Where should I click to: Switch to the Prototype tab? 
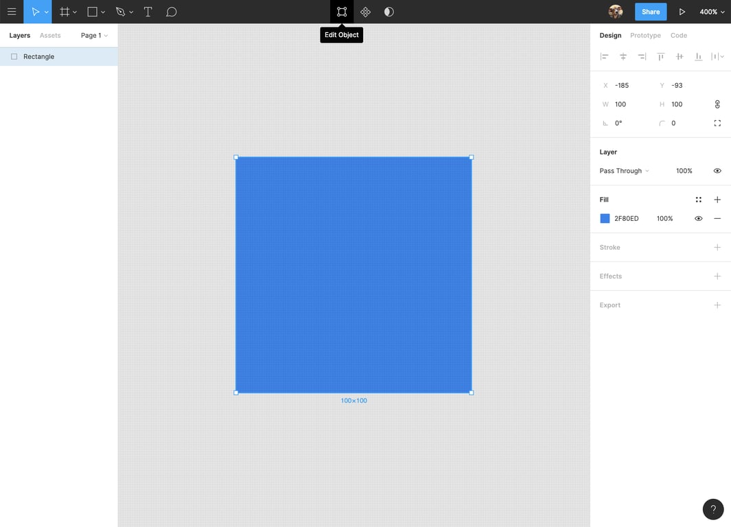point(645,36)
